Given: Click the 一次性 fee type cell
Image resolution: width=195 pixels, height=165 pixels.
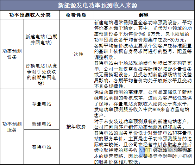Looking at the screenshot, I should tap(76, 54).
